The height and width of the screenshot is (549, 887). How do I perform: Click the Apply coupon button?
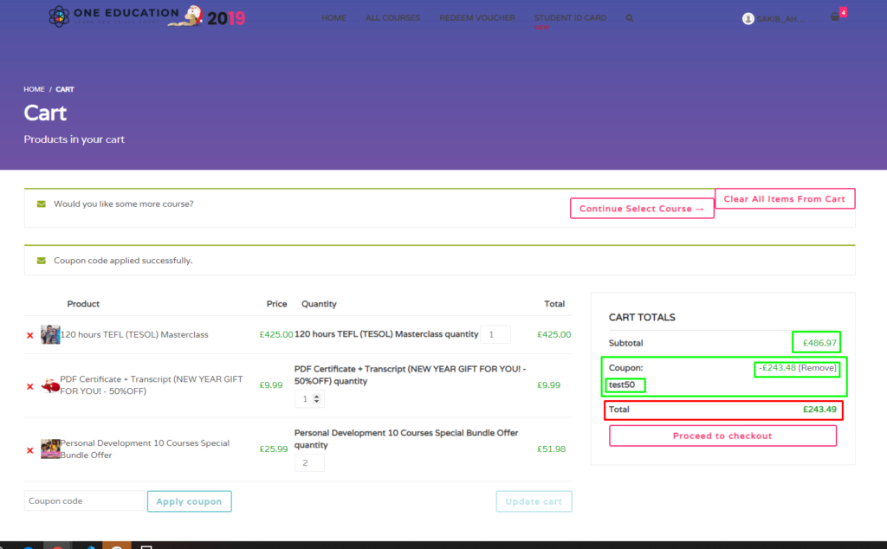pos(189,501)
